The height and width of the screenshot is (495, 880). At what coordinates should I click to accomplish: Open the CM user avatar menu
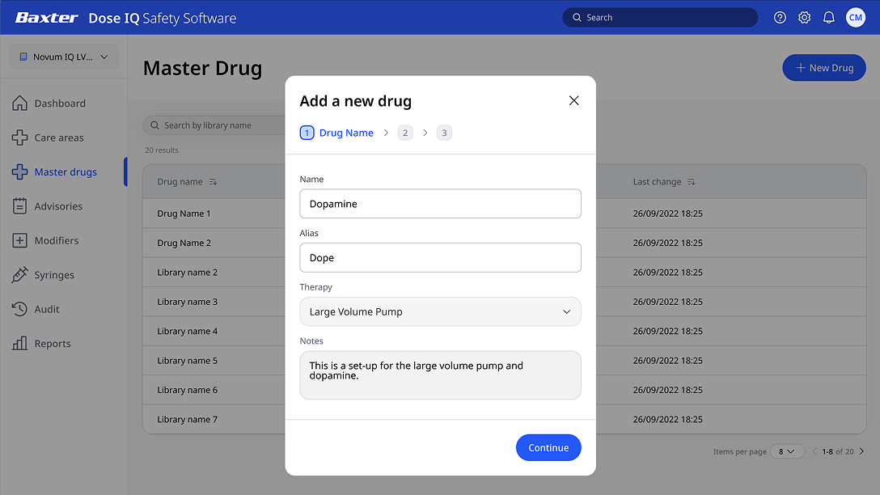click(856, 16)
